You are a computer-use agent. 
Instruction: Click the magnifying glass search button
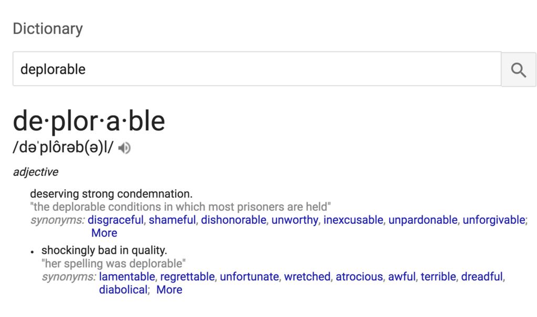[x=519, y=70]
